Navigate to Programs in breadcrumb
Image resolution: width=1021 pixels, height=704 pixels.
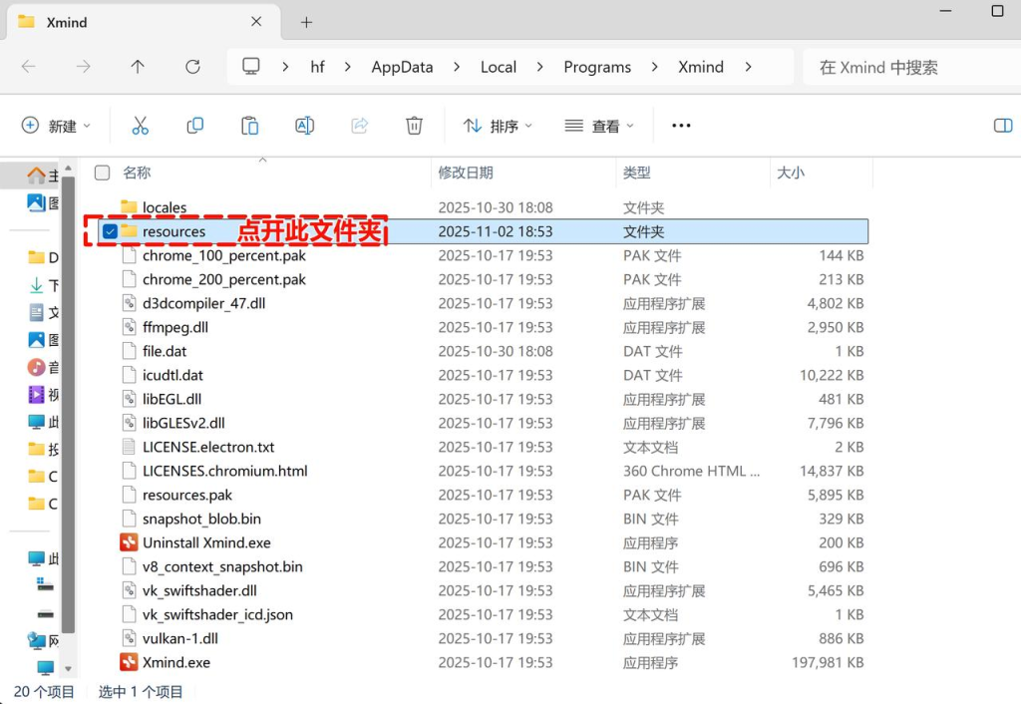[597, 67]
